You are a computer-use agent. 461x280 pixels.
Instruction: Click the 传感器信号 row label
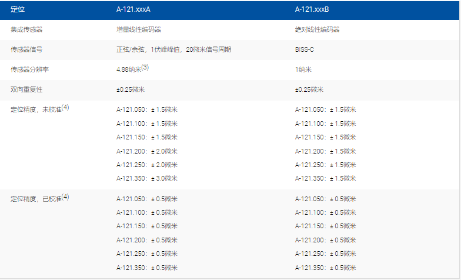pos(26,49)
